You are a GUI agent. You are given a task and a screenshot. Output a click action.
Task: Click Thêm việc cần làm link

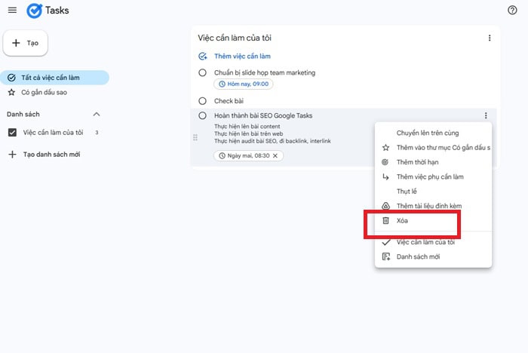tap(242, 57)
